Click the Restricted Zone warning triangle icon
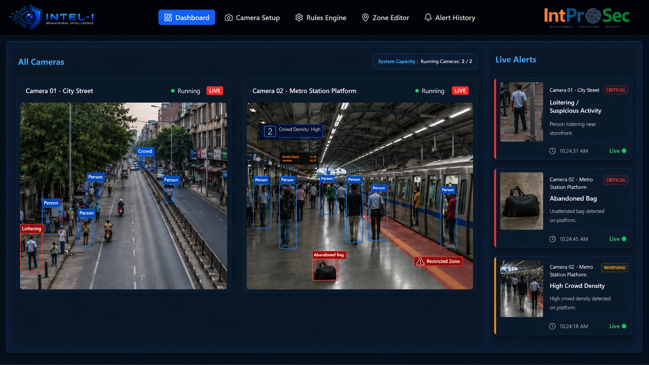Viewport: 649px width, 365px height. click(x=420, y=261)
